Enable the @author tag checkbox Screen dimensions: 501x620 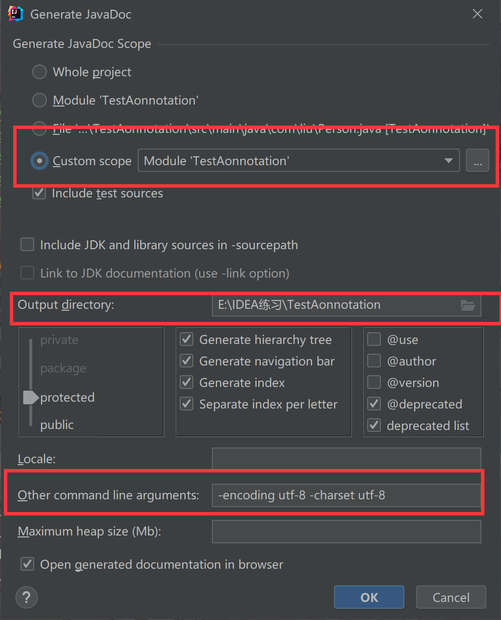(374, 361)
